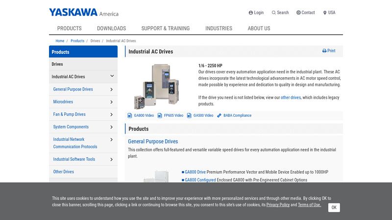Screen dimensions: 392x220
Task: Open the Privacy Policy link
Action: (278, 205)
